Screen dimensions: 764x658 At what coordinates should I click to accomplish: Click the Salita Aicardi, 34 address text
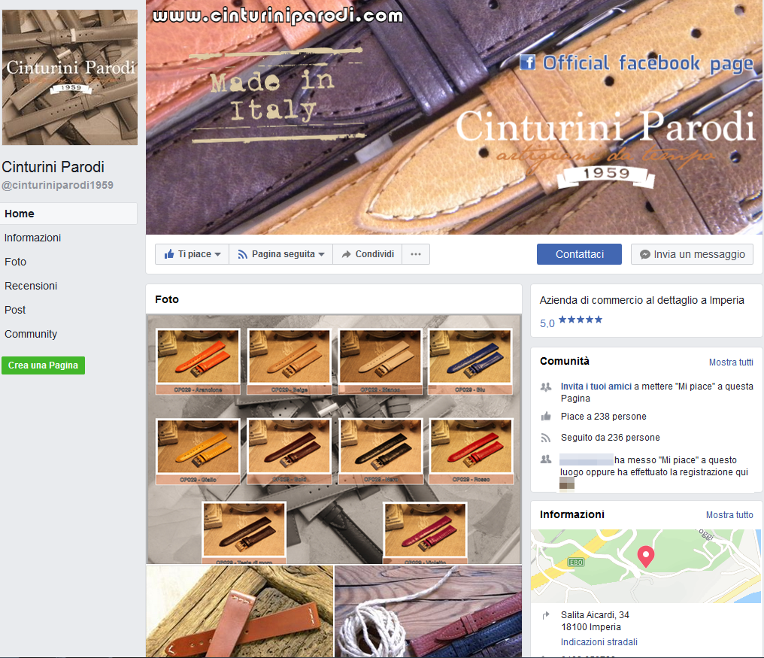[x=595, y=615]
